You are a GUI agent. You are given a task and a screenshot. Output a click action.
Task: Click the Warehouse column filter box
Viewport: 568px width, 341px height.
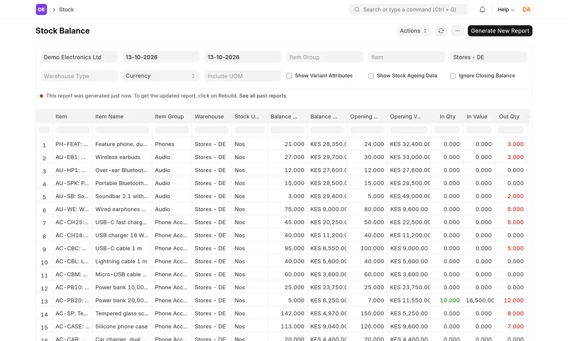pos(212,130)
